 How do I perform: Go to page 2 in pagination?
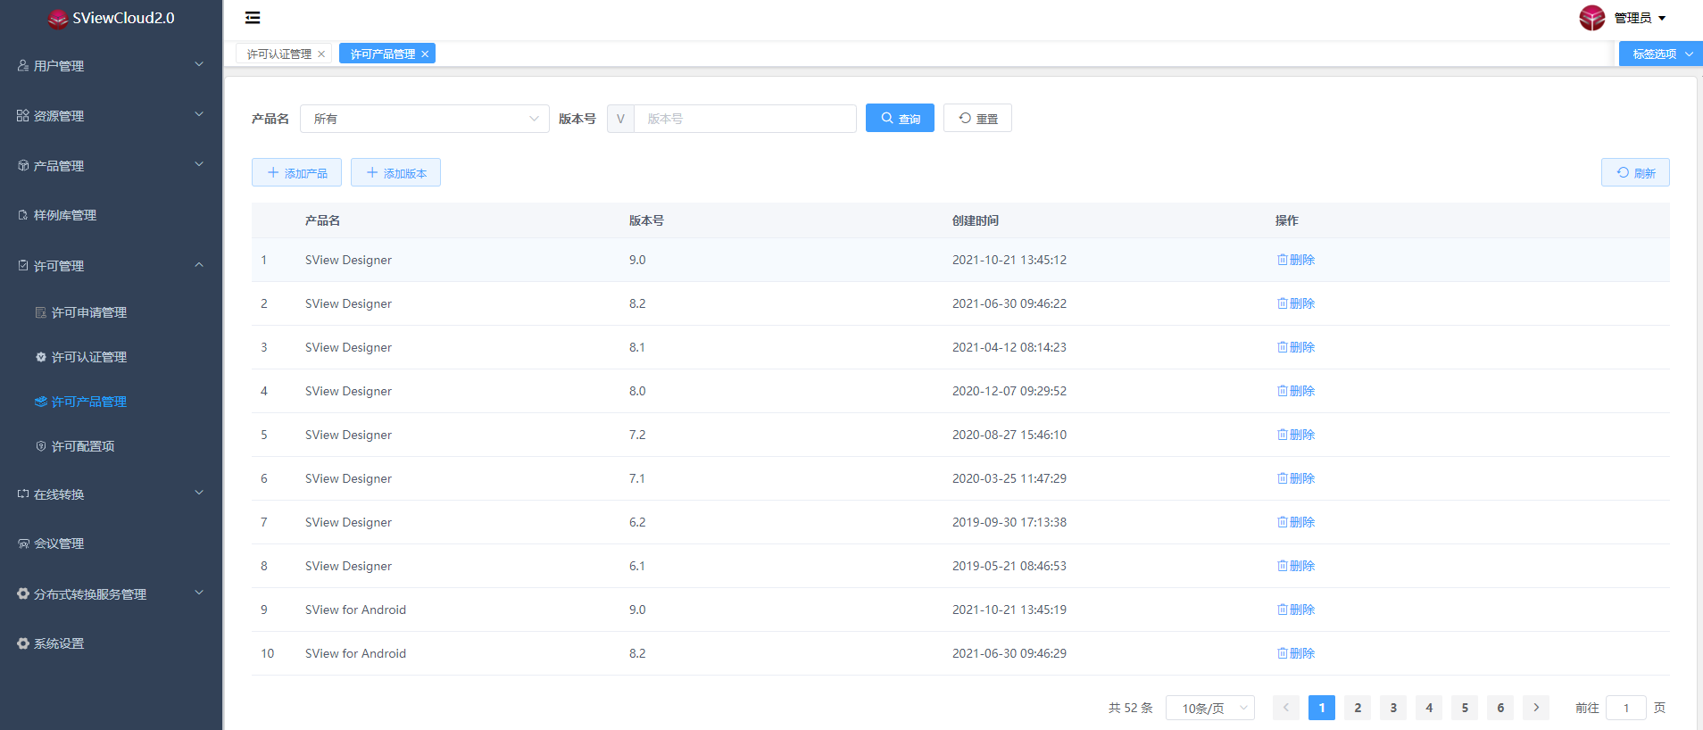(1358, 708)
